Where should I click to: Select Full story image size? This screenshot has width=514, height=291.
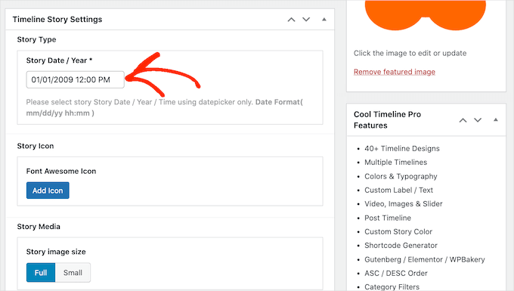coord(41,273)
